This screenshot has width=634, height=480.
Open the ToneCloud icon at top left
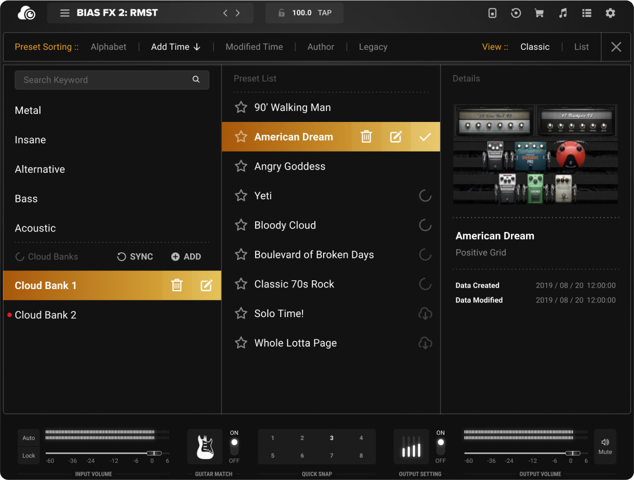point(27,13)
